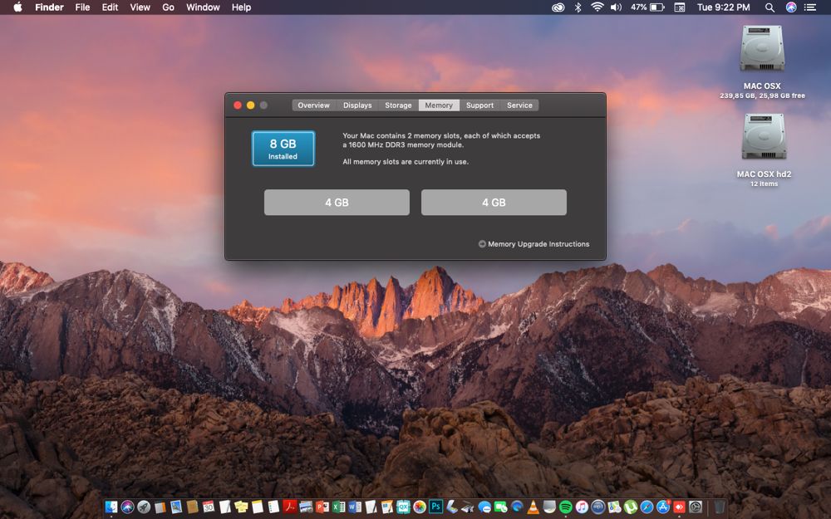Click the Bluetooth menu bar icon
The width and height of the screenshot is (831, 519).
pyautogui.click(x=578, y=7)
